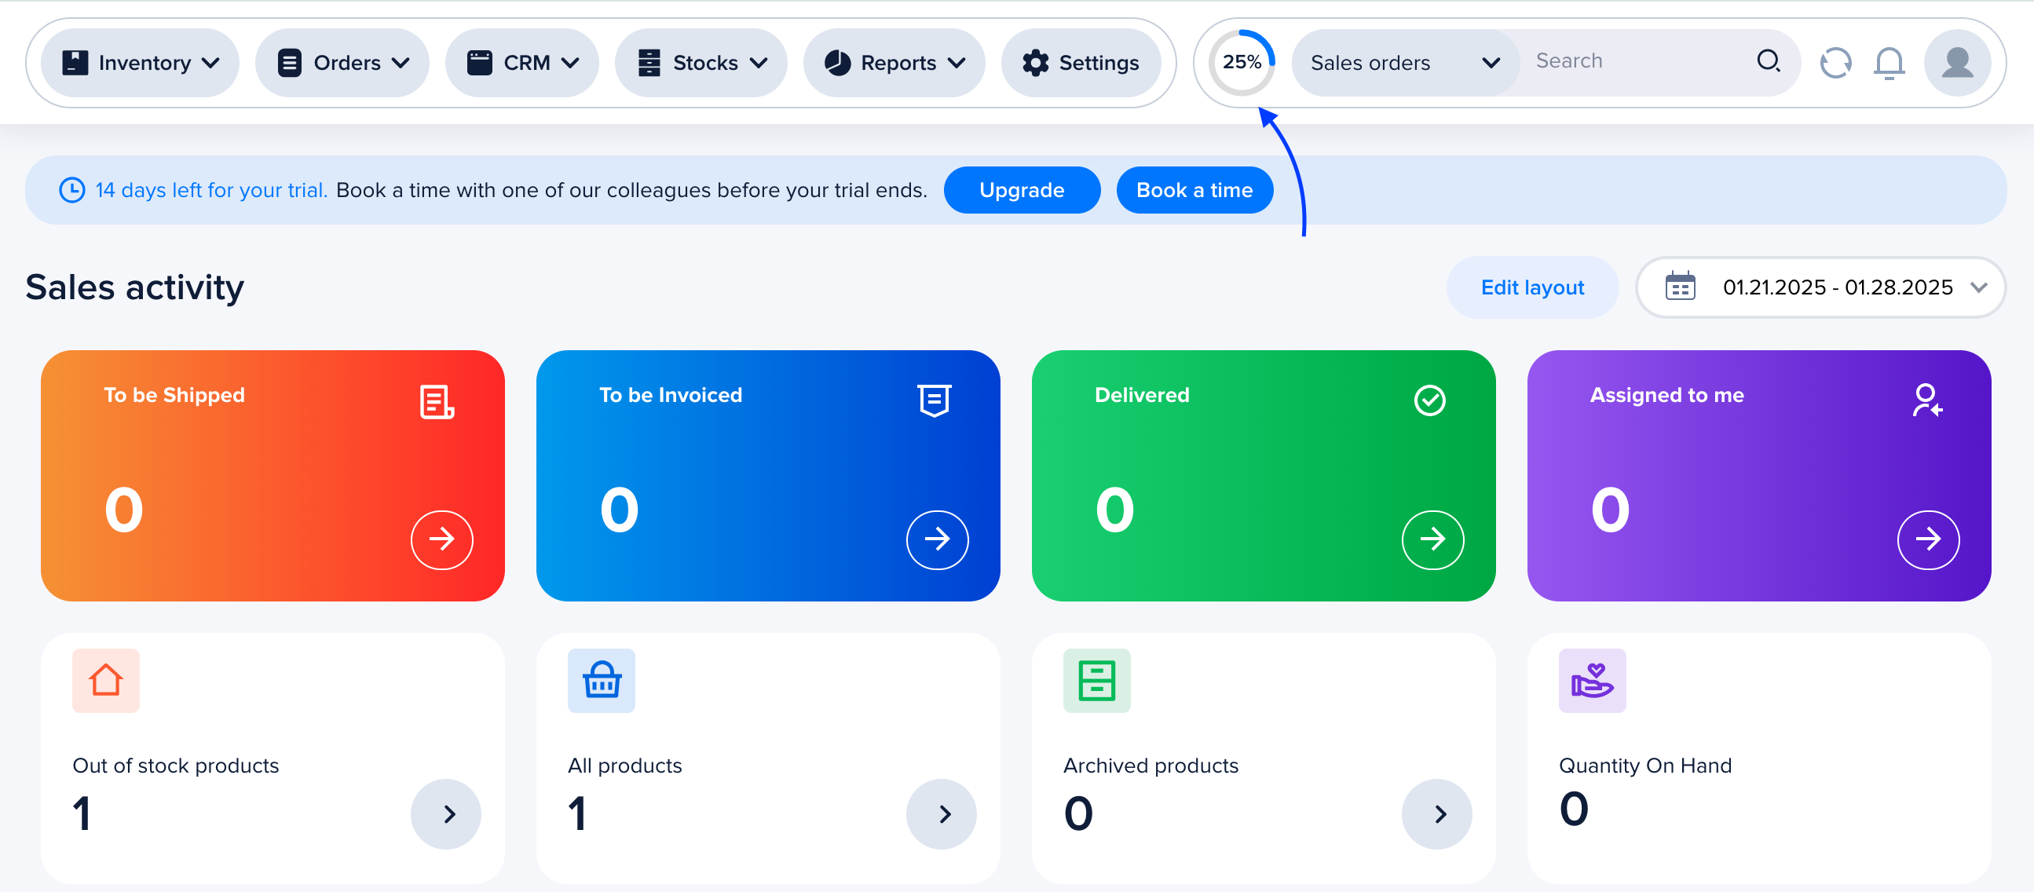The width and height of the screenshot is (2034, 892).
Task: Click the Quantity On Hand hand-heart icon
Action: pyautogui.click(x=1592, y=681)
